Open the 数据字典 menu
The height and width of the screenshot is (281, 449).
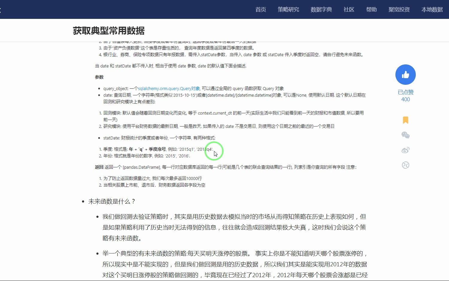pos(321,10)
